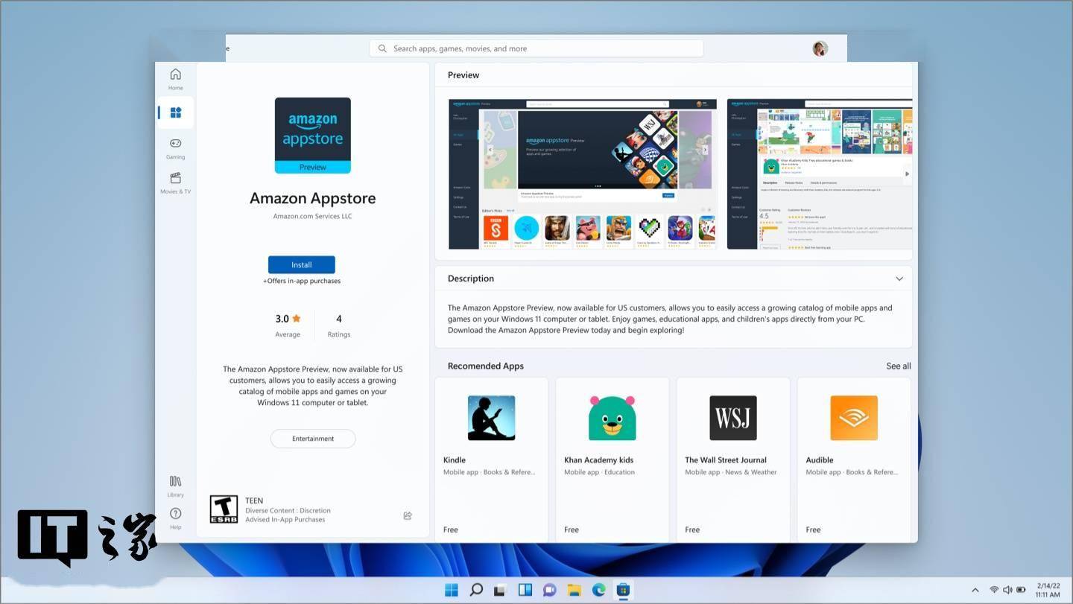Open File Explorer from taskbar
The width and height of the screenshot is (1073, 604).
pyautogui.click(x=575, y=590)
